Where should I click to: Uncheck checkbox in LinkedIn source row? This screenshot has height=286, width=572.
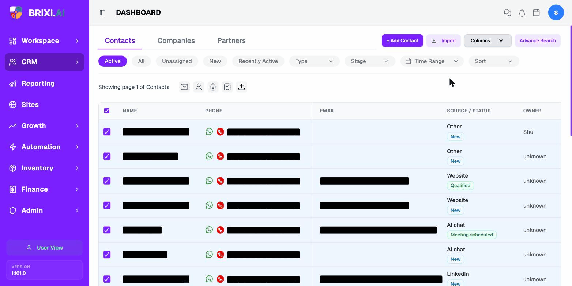(x=107, y=279)
